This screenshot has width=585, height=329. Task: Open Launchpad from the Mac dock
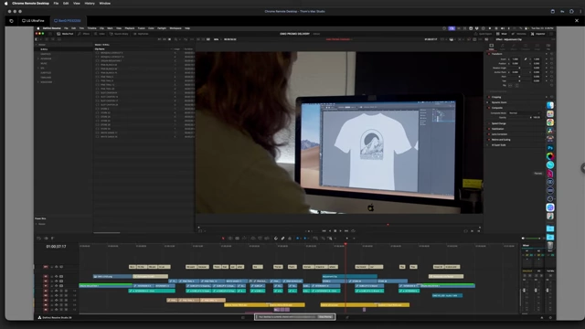point(550,113)
